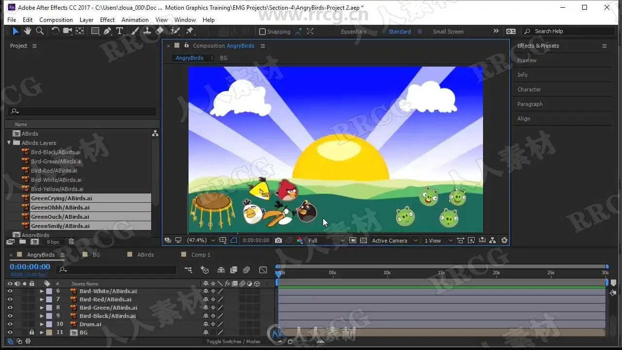Enable the Snapping checkbox
This screenshot has width=622, height=350.
pos(262,32)
